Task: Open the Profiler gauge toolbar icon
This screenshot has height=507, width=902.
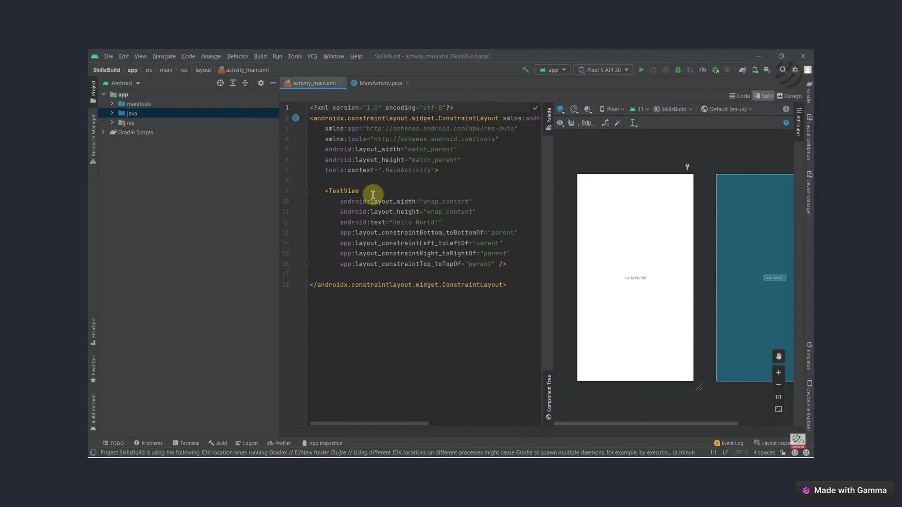Action: tap(702, 70)
